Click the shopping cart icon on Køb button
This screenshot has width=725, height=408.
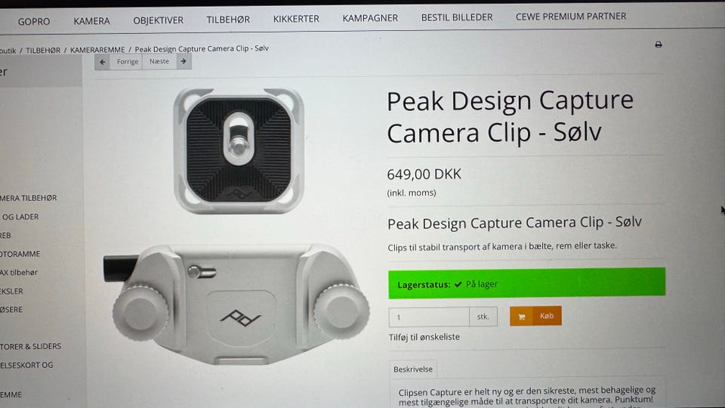coord(522,317)
